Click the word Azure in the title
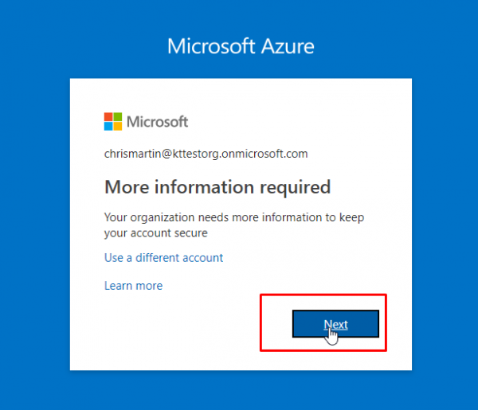 (288, 46)
